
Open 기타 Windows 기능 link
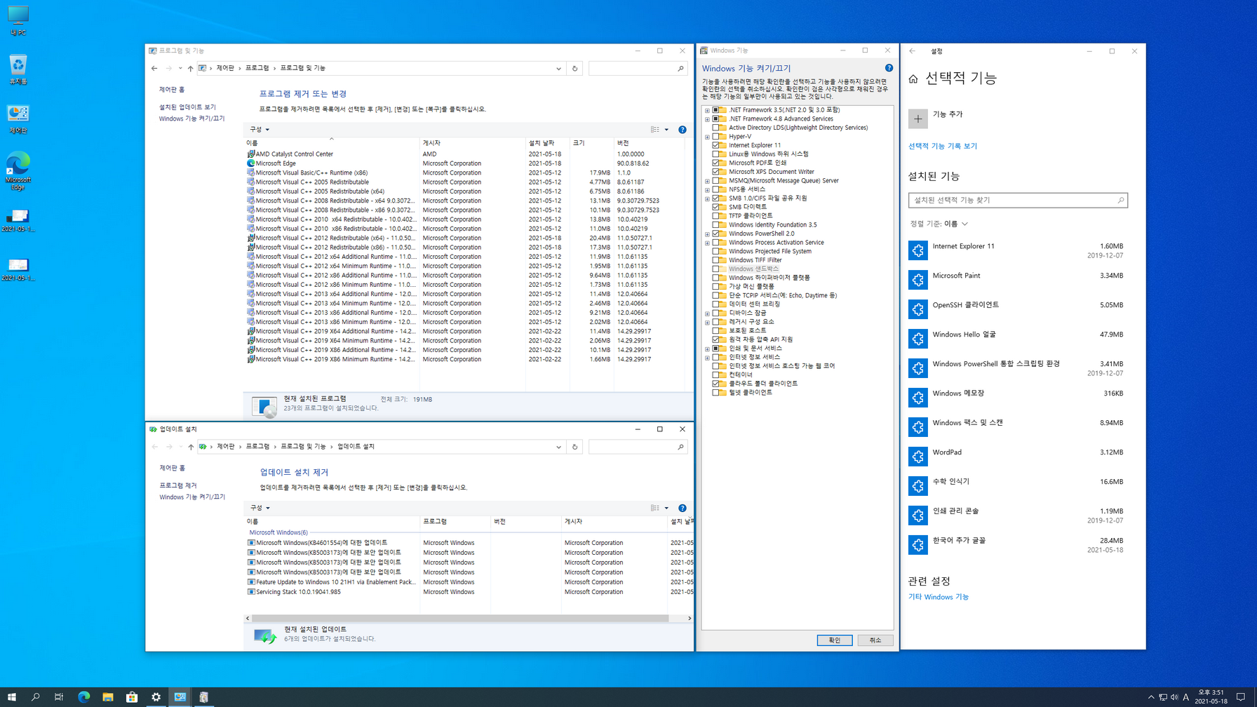click(x=938, y=598)
